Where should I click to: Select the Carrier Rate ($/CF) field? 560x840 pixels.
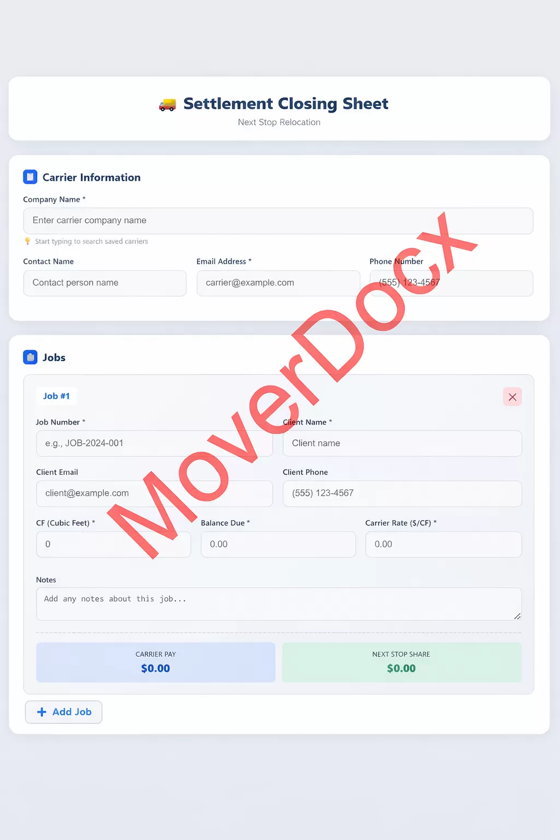(x=443, y=545)
